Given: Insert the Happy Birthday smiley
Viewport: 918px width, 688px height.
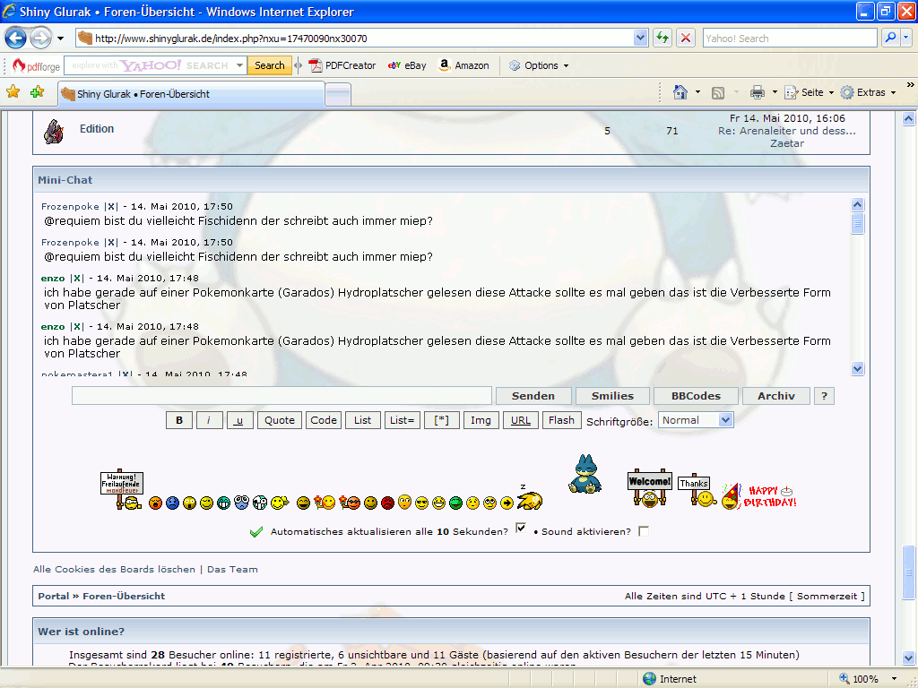Looking at the screenshot, I should 759,495.
